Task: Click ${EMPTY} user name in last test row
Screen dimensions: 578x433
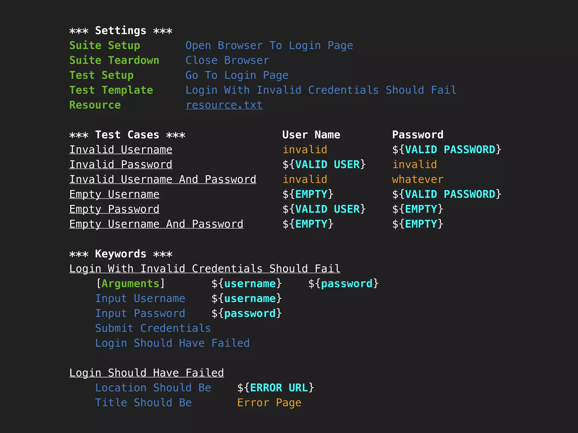Action: [x=308, y=224]
